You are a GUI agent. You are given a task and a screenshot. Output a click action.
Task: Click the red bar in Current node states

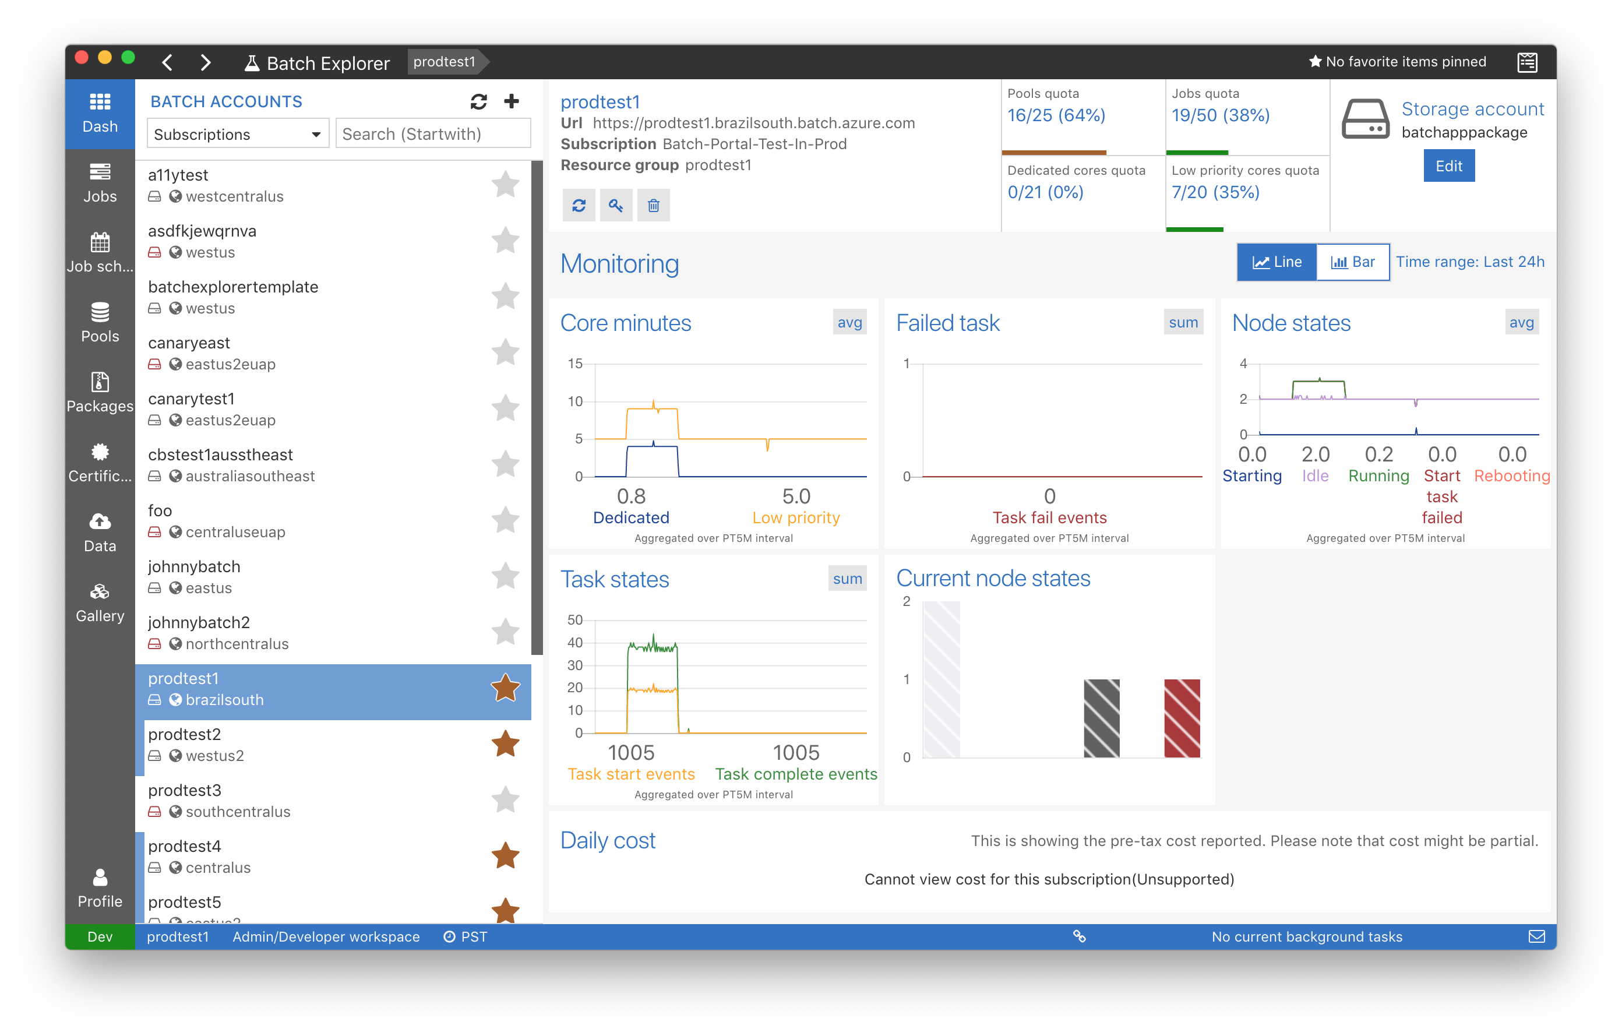click(1182, 717)
